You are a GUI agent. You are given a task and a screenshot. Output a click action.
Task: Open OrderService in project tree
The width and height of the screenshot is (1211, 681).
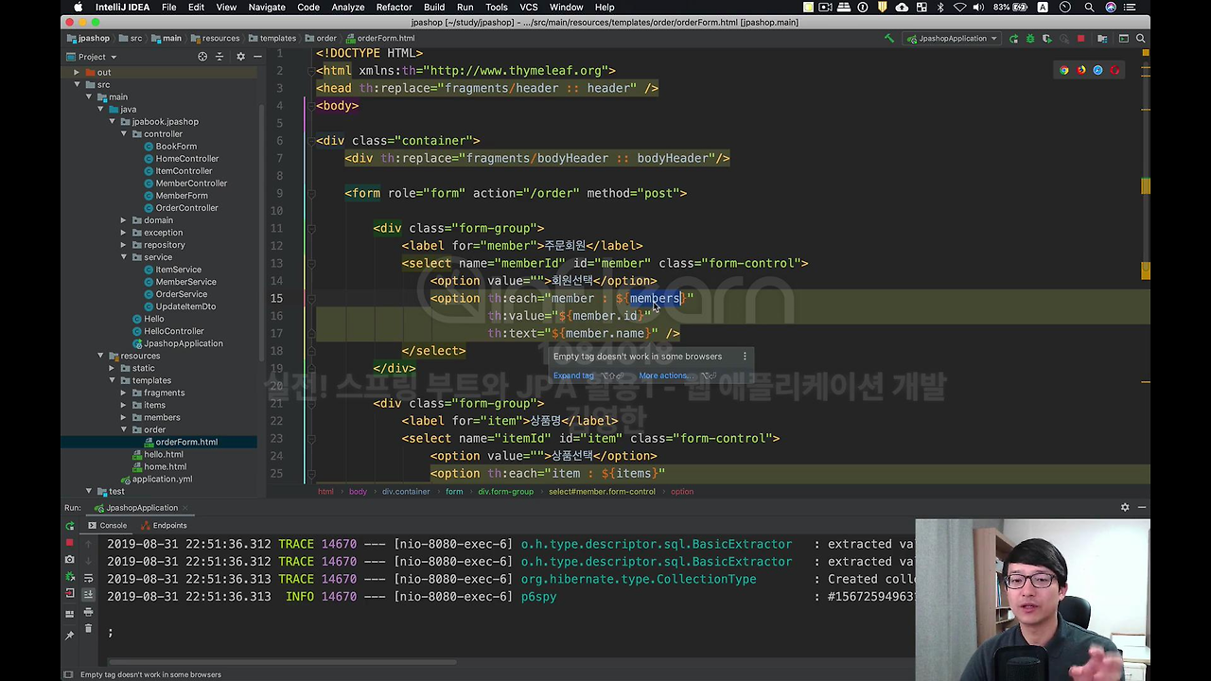[181, 294]
